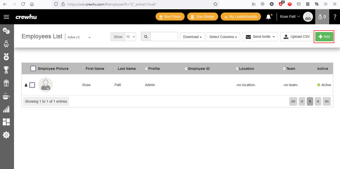Viewport: 340px width, 169px height.
Task: Expand the Select Columns dropdown
Action: [223, 37]
